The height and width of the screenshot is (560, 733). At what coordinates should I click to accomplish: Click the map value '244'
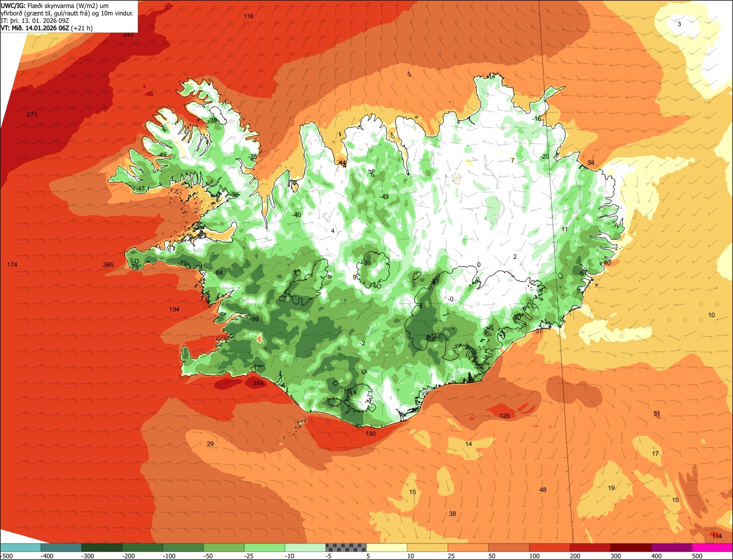[x=258, y=383]
